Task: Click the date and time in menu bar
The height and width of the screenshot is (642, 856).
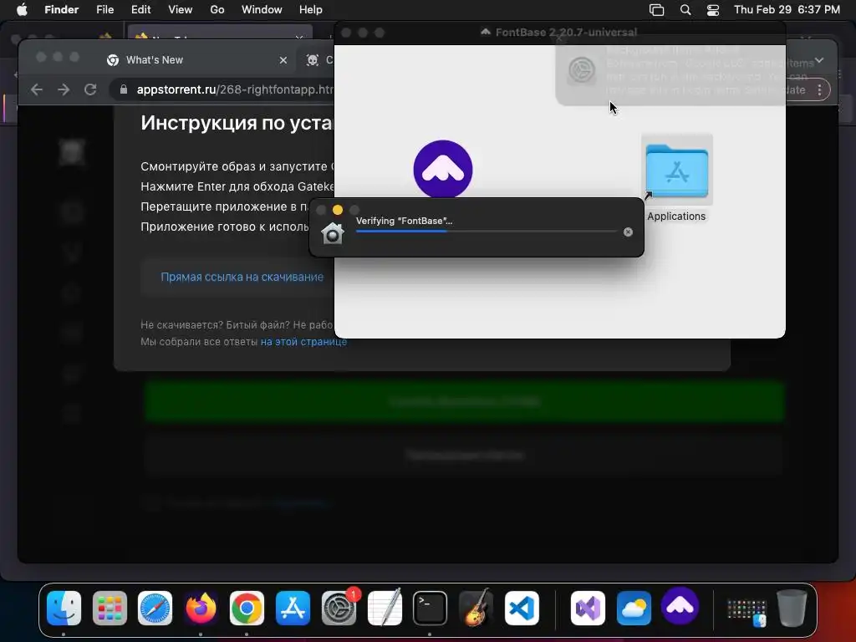Action: [787, 10]
